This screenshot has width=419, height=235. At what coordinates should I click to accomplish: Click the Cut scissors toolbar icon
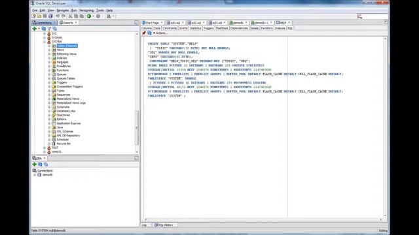(70, 16)
